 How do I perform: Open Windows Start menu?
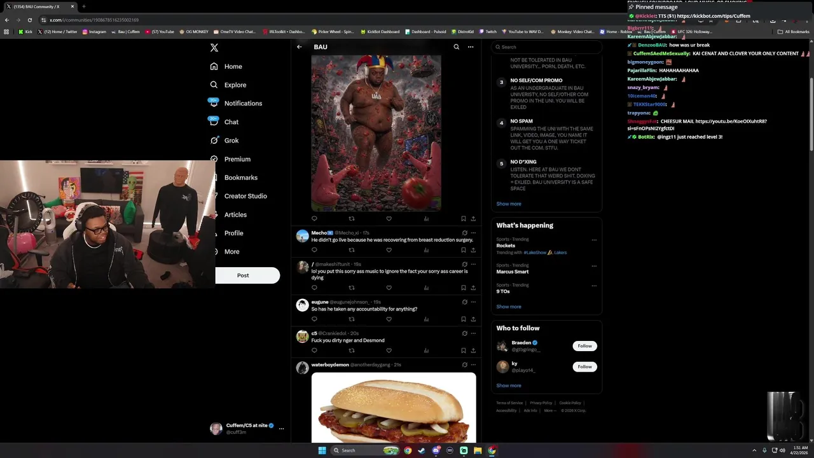(322, 450)
